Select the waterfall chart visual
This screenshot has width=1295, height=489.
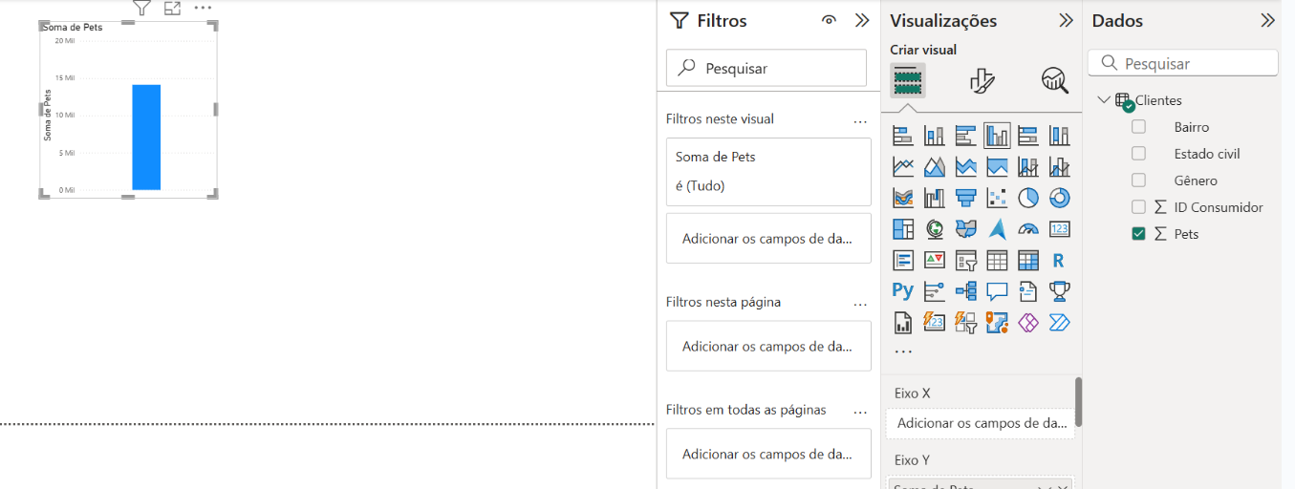[x=935, y=198]
